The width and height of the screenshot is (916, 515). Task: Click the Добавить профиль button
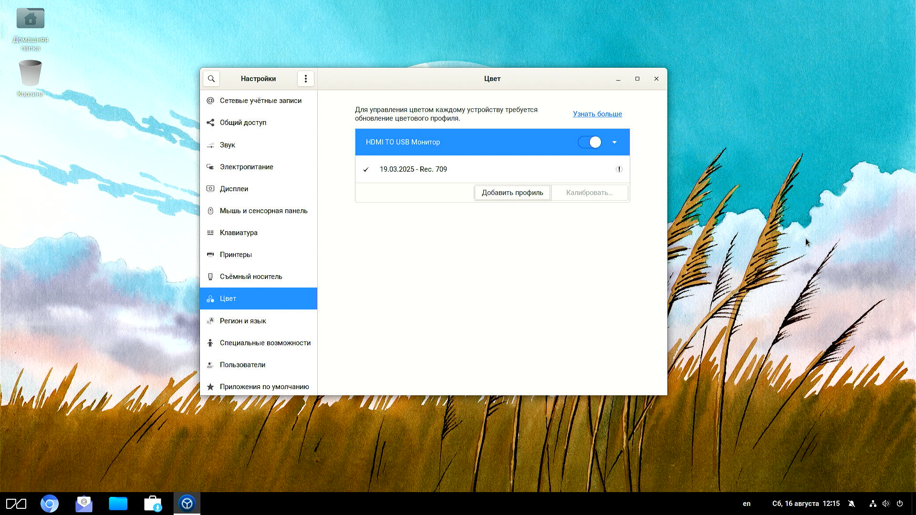pos(512,193)
